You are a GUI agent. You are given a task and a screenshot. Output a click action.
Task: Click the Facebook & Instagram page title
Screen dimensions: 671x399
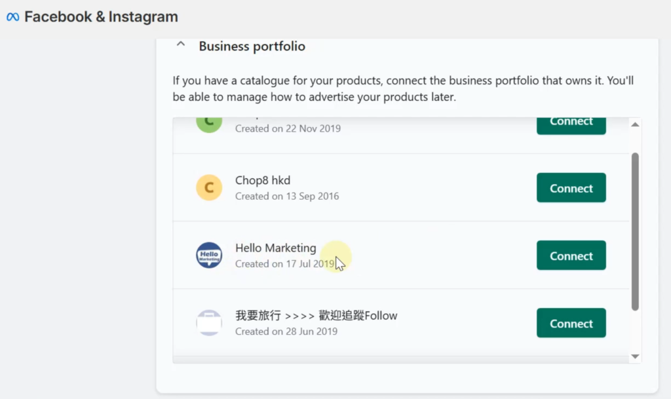101,17
